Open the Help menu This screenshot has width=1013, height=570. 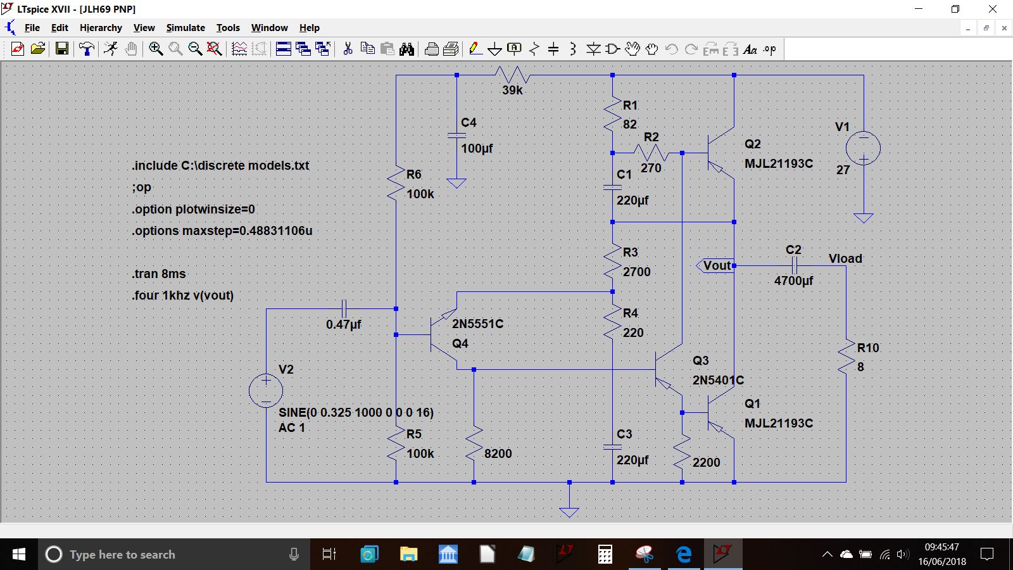click(310, 28)
